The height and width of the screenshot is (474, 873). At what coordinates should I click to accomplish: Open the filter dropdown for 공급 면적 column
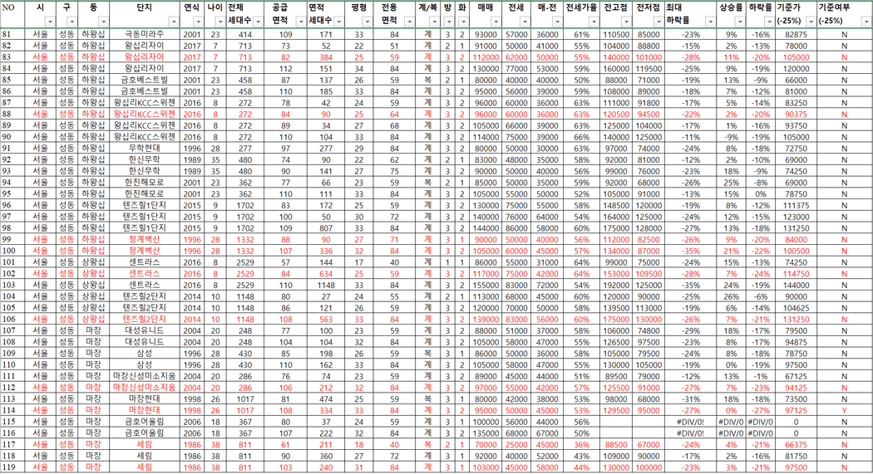pyautogui.click(x=301, y=22)
